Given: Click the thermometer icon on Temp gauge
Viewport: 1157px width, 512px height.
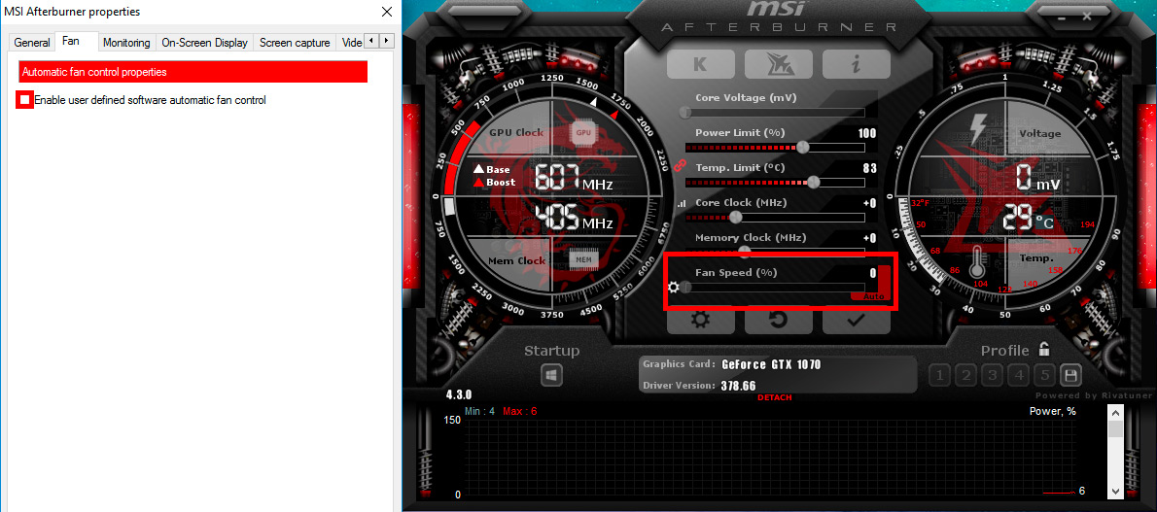Looking at the screenshot, I should tap(978, 260).
